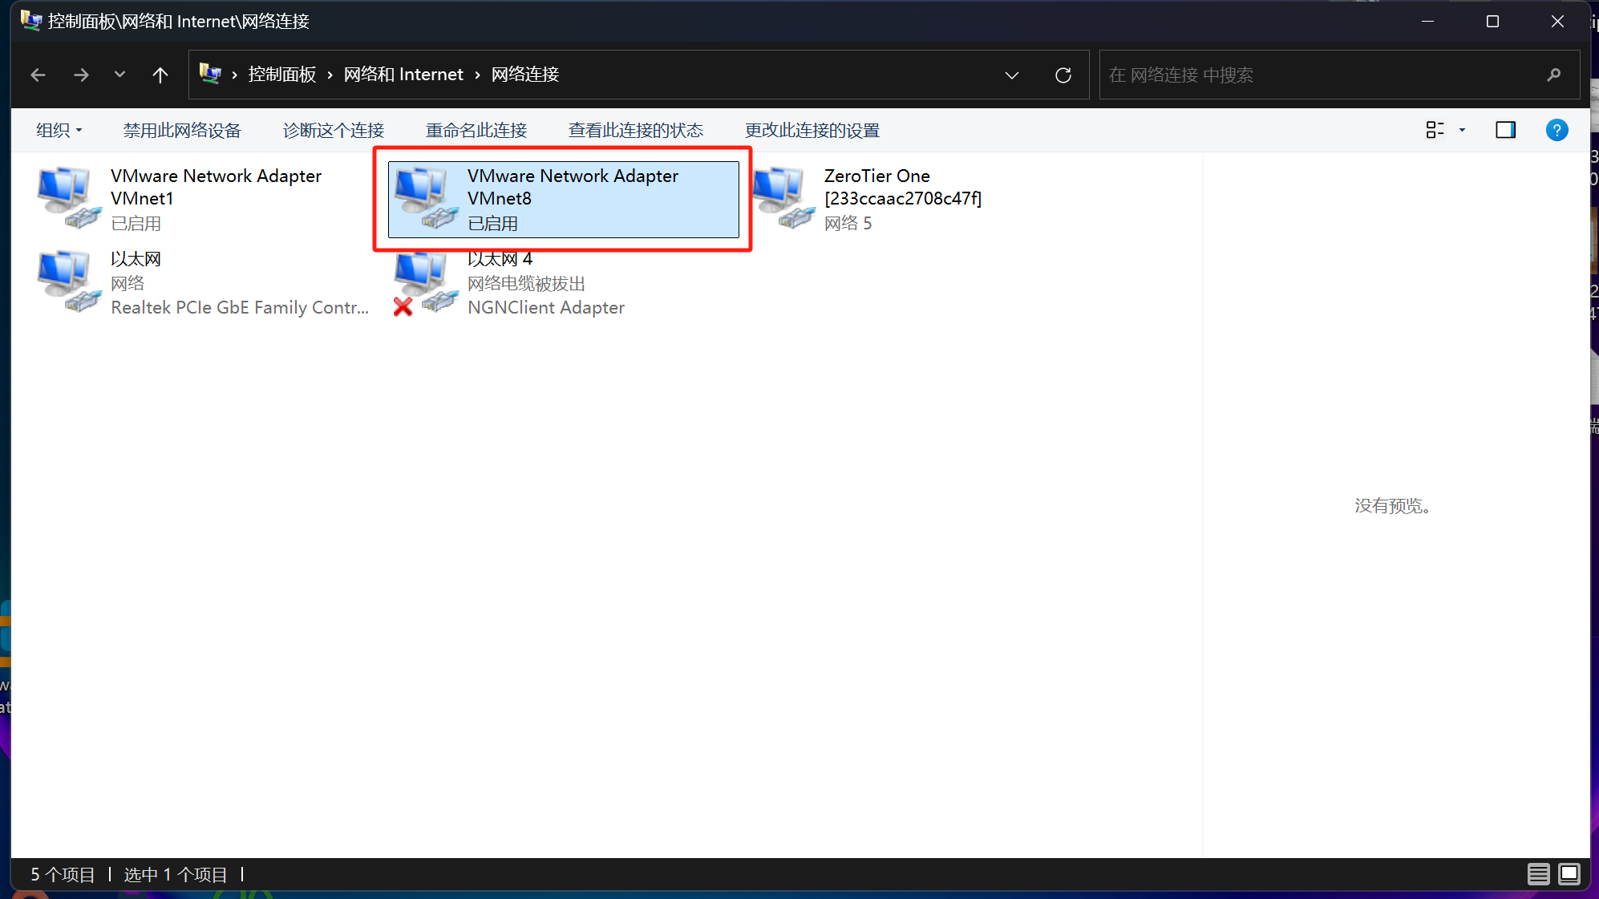This screenshot has height=899, width=1599.
Task: Select the ZeroTier One adapter icon
Action: (783, 198)
